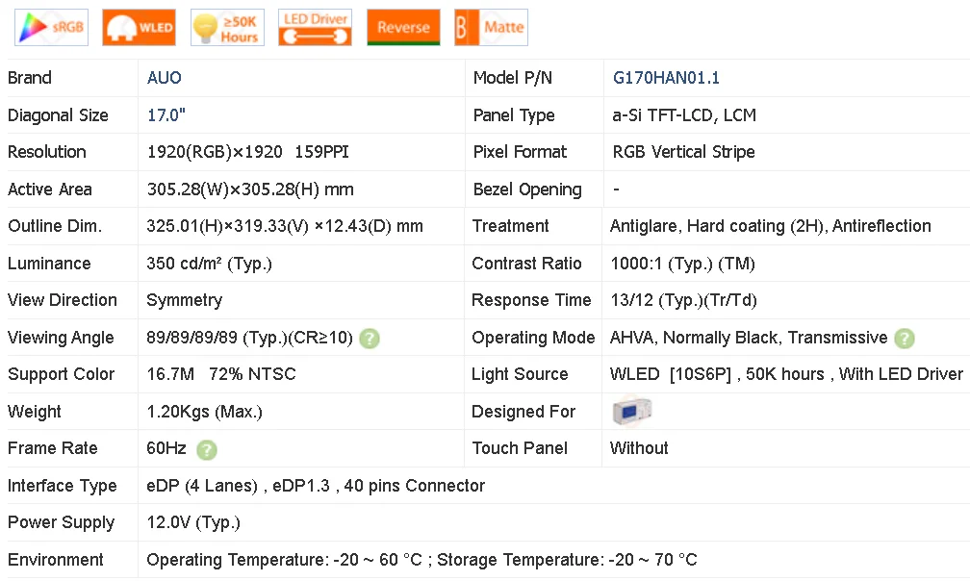This screenshot has width=970, height=581.
Task: Click the 'Outline Dim.' row label
Action: (x=55, y=226)
